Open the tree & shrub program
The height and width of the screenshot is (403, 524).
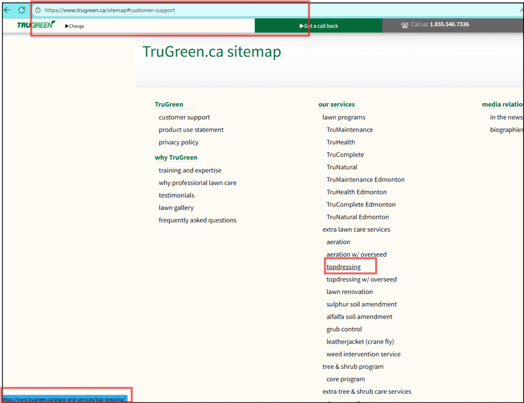pos(353,366)
